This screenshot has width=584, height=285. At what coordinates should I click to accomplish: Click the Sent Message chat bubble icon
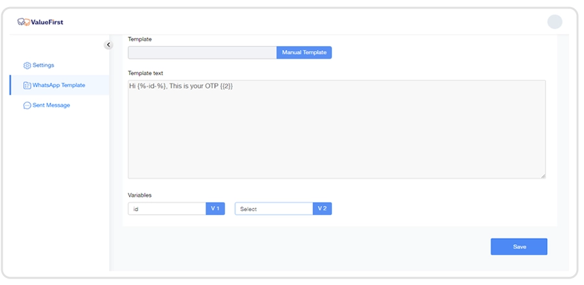pyautogui.click(x=27, y=106)
